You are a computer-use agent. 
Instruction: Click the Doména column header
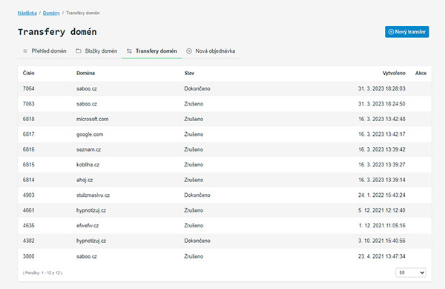[x=86, y=73]
